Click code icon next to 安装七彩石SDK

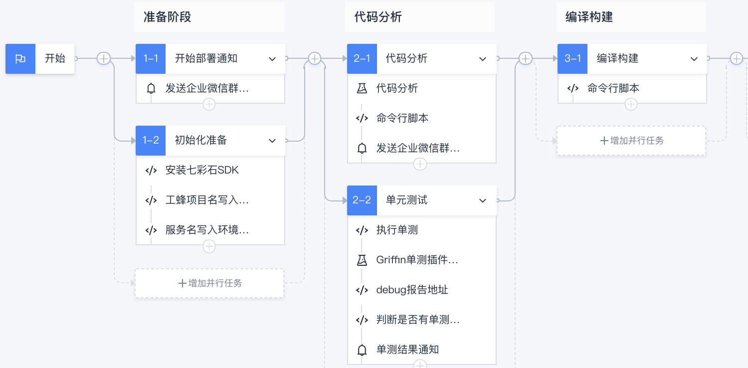point(151,171)
